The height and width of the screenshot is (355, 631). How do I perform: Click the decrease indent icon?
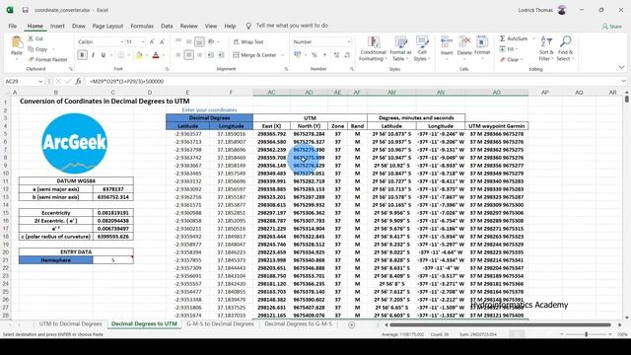[210, 55]
